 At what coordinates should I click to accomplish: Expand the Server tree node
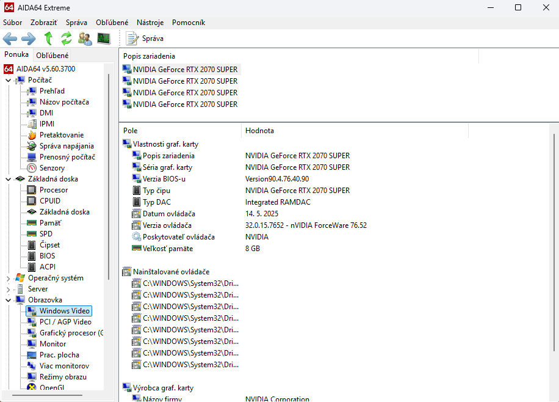point(8,289)
